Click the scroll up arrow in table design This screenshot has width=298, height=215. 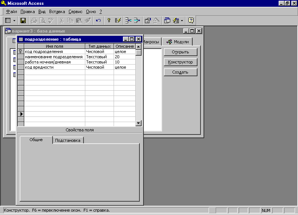pos(138,46)
